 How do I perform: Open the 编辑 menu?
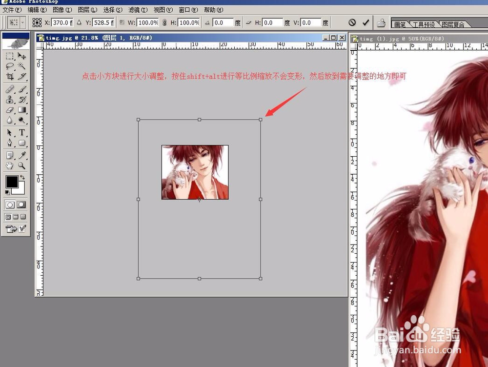tap(38, 10)
